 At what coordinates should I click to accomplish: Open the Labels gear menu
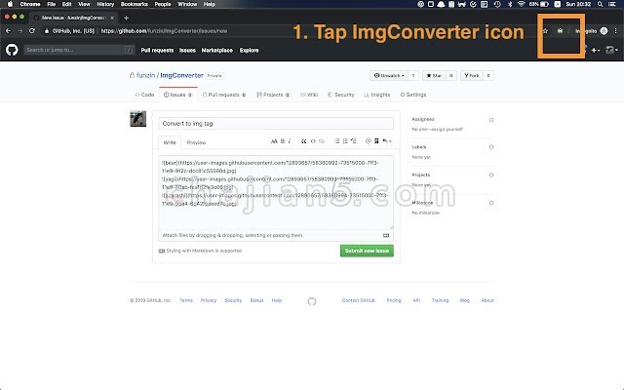[491, 147]
